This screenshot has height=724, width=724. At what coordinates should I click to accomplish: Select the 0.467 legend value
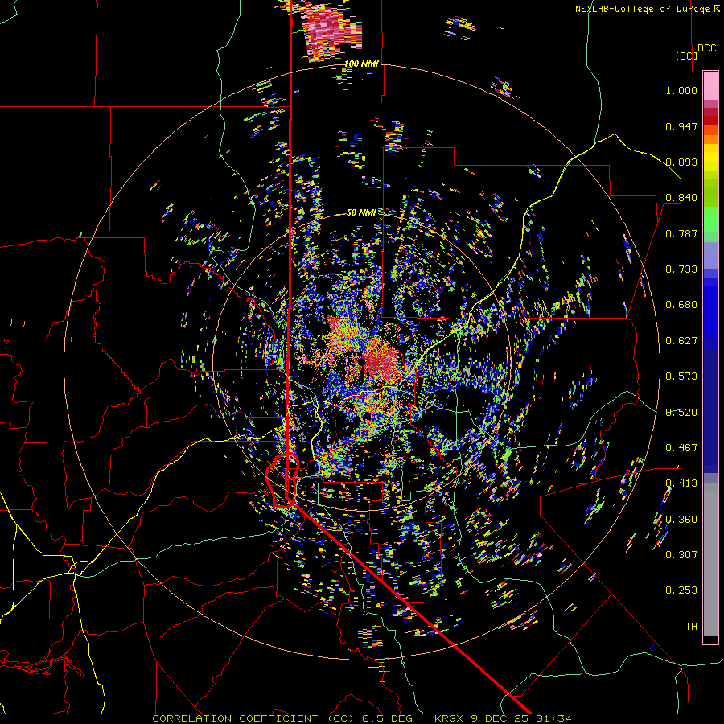(x=681, y=448)
